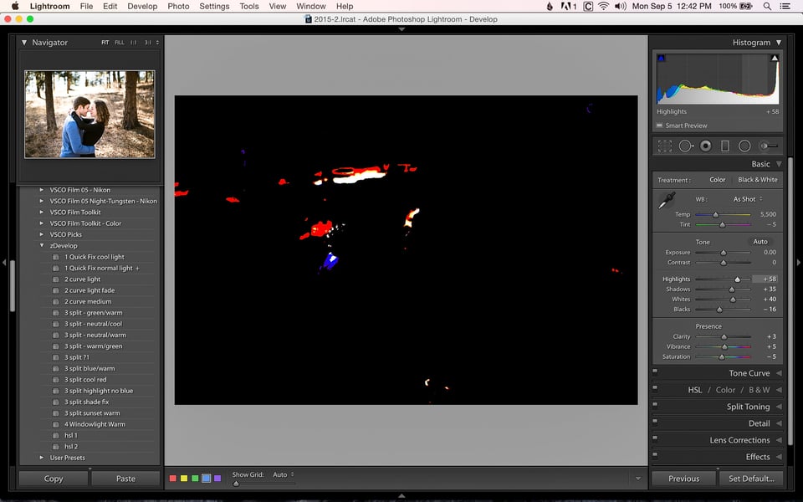Open the Settings menu

point(214,6)
